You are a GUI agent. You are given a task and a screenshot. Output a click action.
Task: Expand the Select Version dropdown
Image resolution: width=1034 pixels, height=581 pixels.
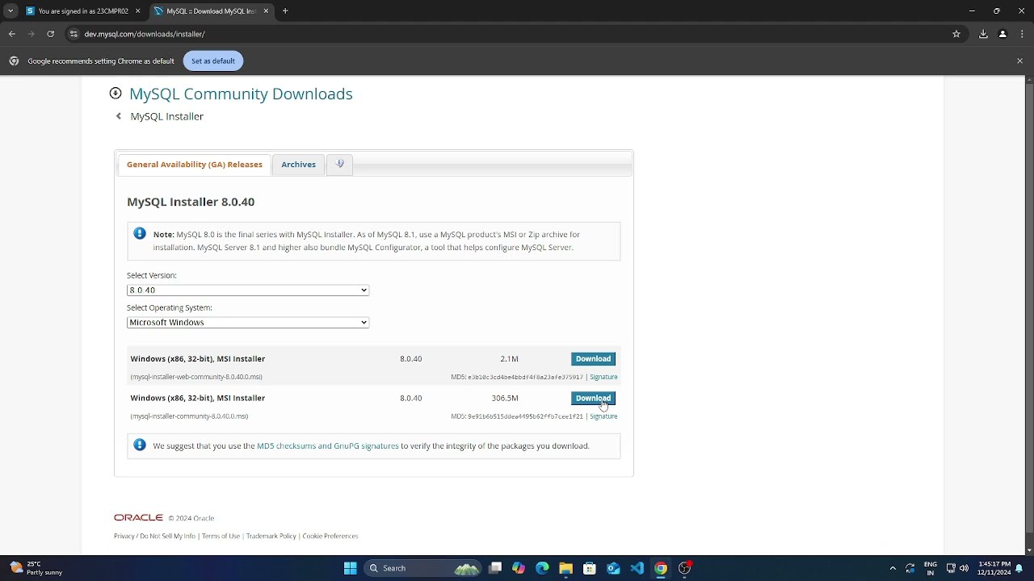(248, 290)
